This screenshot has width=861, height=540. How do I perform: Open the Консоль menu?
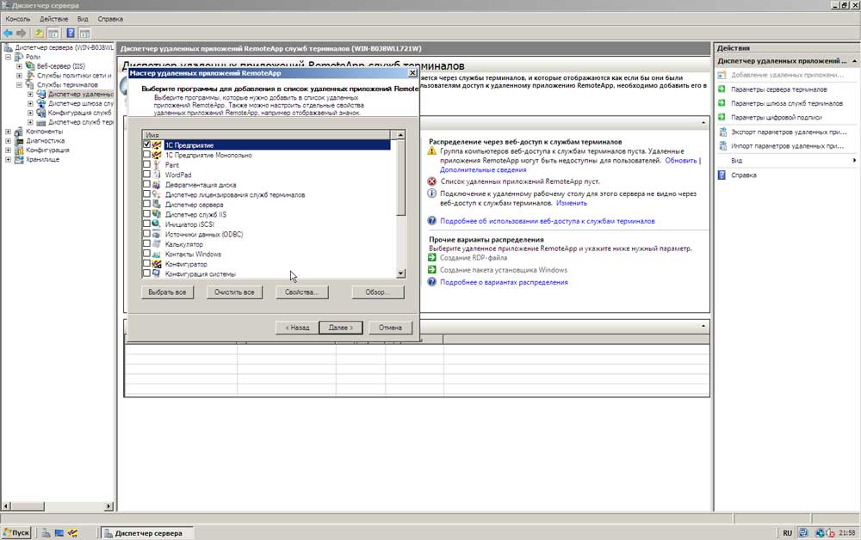(x=18, y=18)
